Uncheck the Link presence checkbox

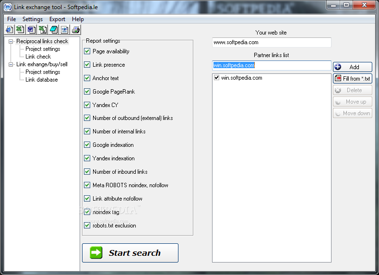(87, 65)
